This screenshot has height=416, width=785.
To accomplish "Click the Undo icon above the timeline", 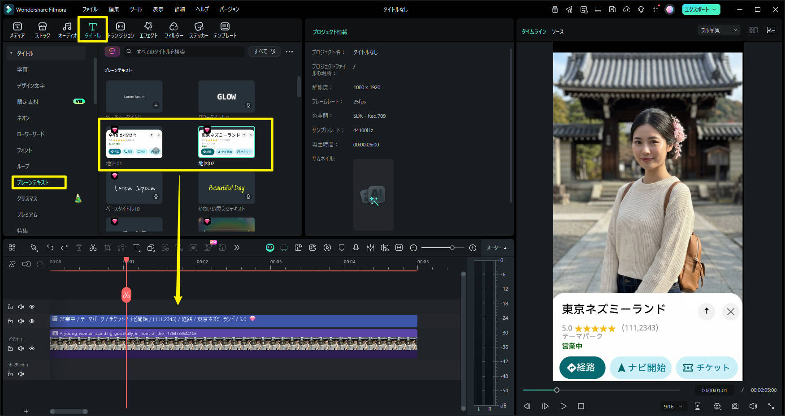I will [x=50, y=248].
